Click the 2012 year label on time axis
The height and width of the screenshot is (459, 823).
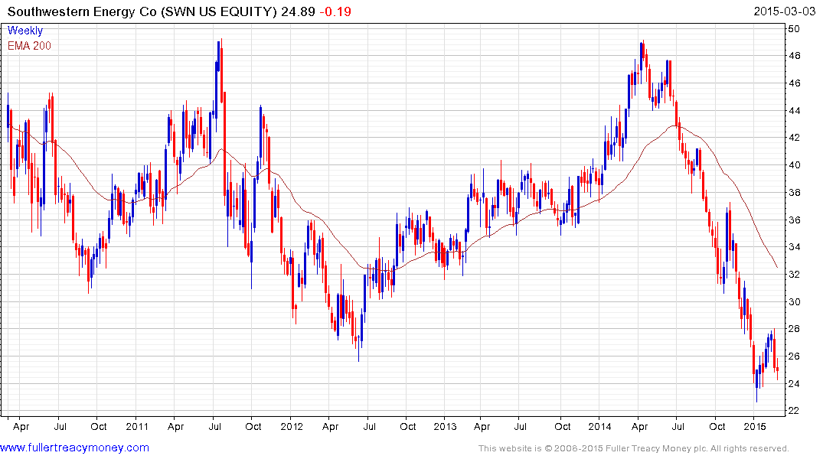(x=292, y=426)
